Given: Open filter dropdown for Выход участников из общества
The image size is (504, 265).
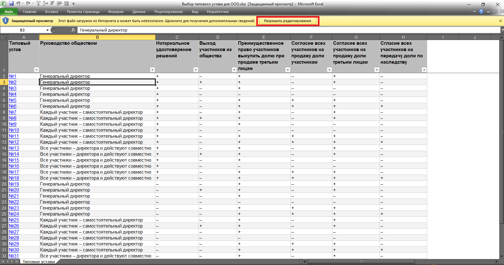Looking at the screenshot, I should pyautogui.click(x=234, y=70).
